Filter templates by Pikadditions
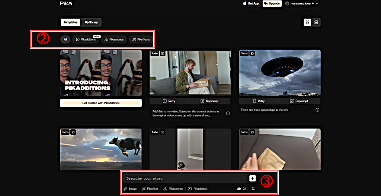381x196 pixels. click(x=86, y=39)
